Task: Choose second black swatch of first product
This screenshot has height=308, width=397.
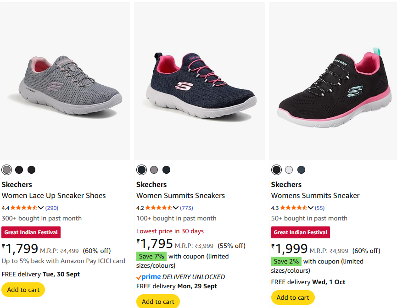Action: point(19,170)
